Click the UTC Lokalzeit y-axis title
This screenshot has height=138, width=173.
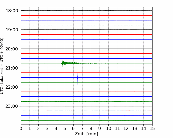point(2,66)
